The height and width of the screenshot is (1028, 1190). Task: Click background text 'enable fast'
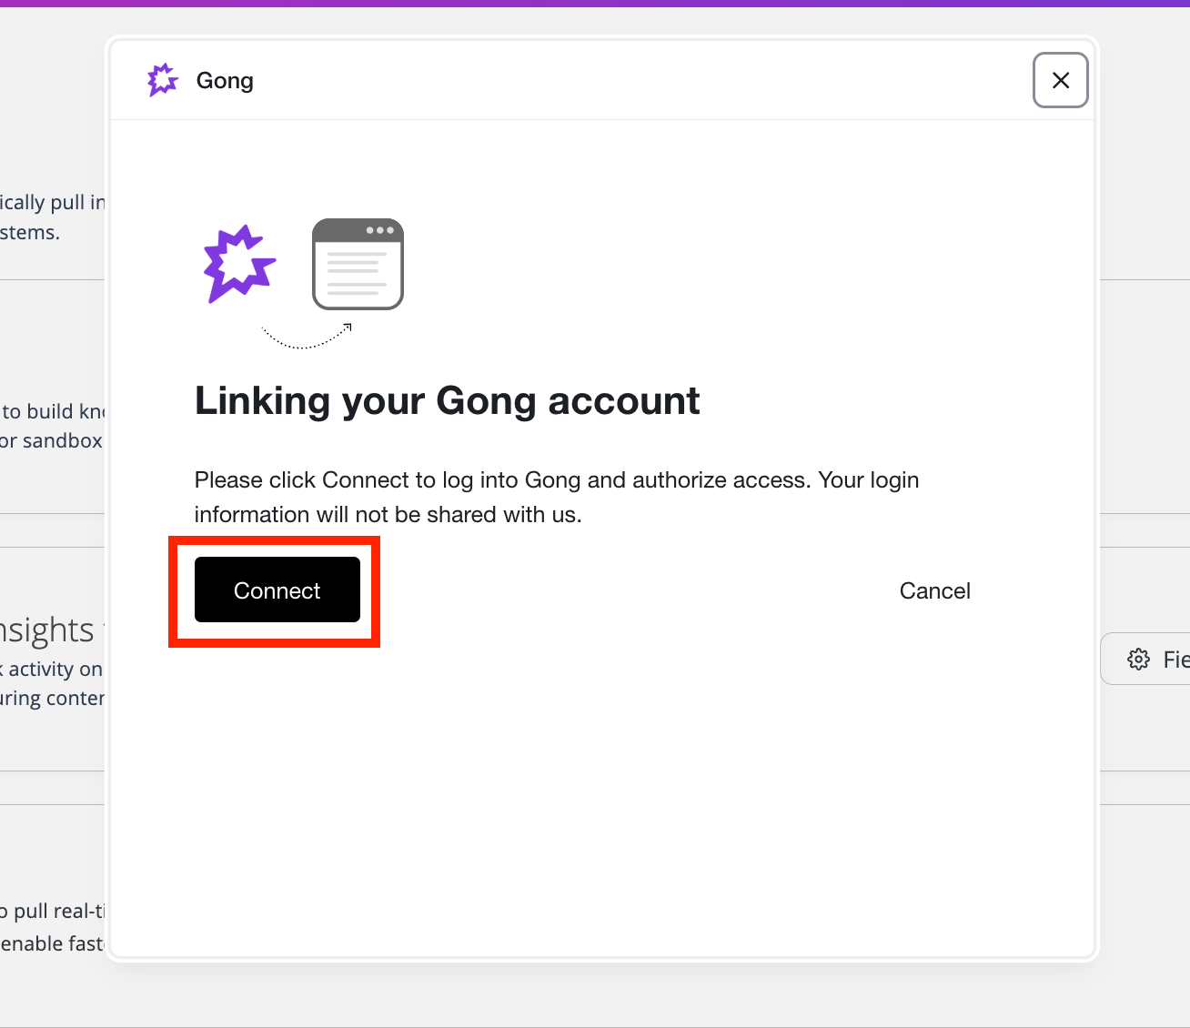tap(52, 943)
